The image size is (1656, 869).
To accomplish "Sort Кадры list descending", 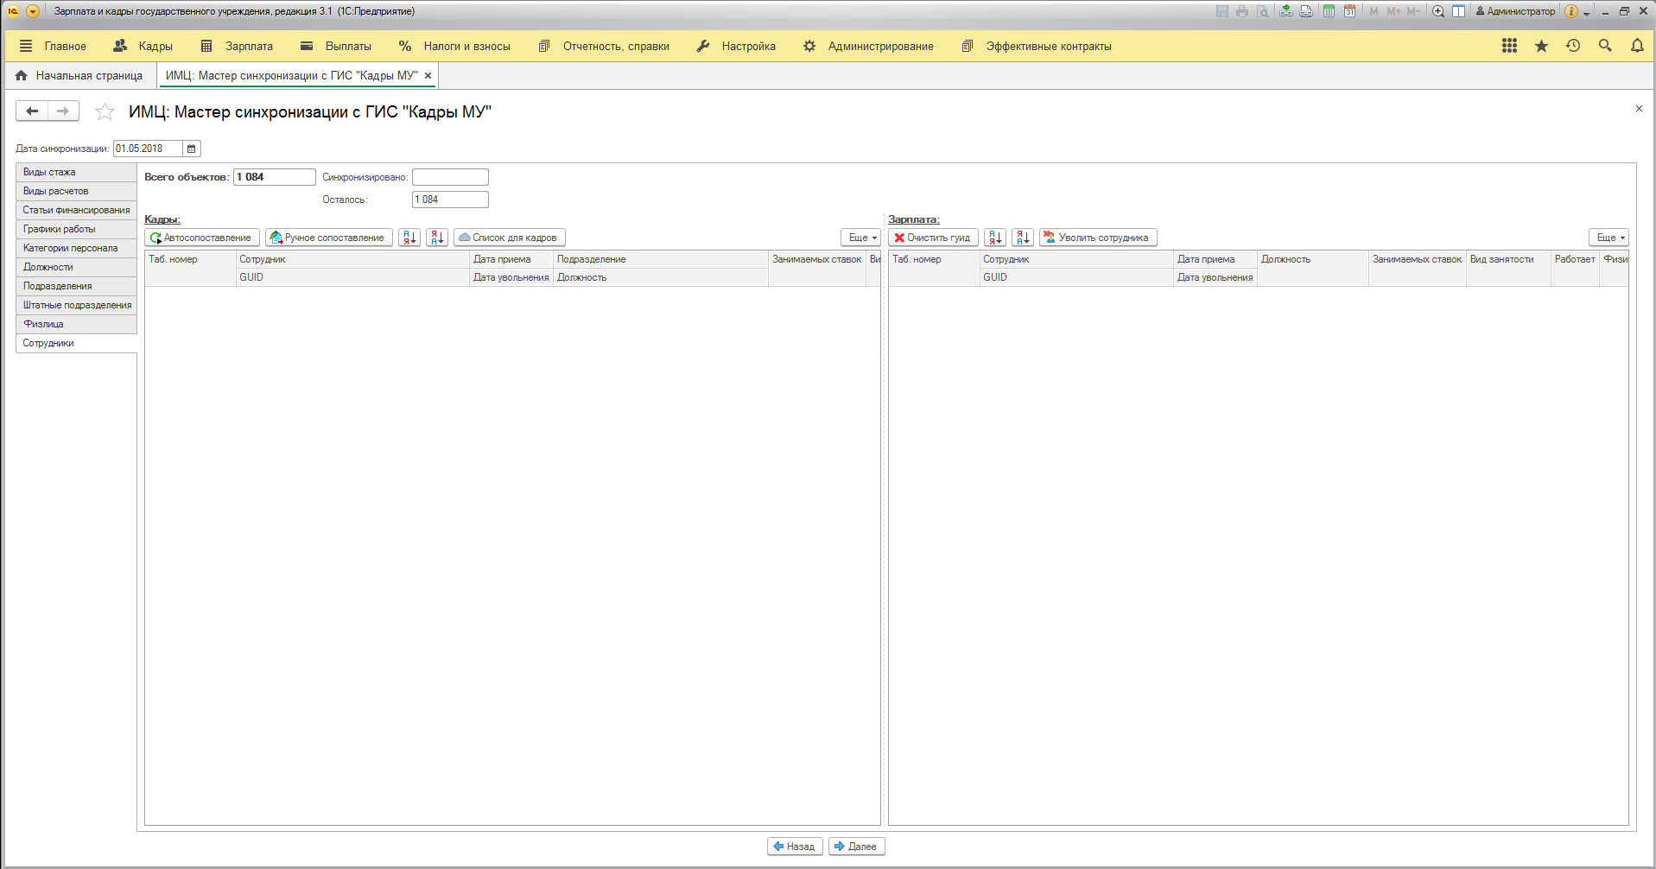I will coord(437,238).
